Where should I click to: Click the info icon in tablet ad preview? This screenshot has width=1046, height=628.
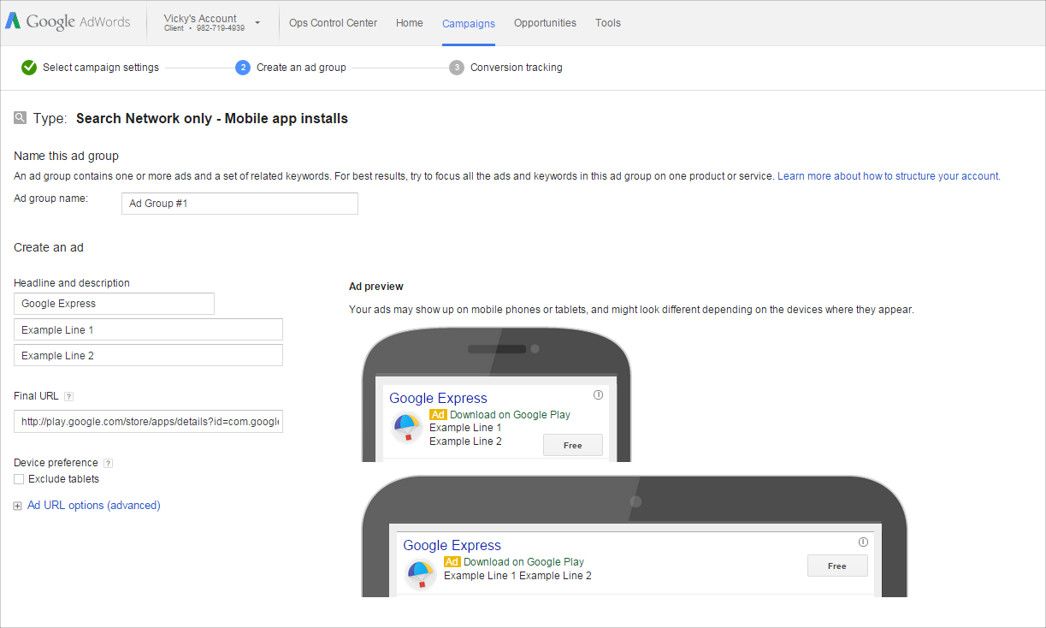coord(863,542)
